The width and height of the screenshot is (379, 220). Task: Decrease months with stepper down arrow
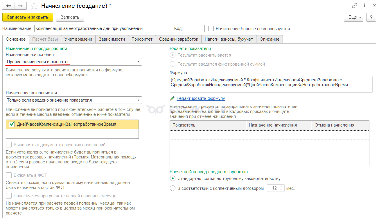(x=281, y=190)
